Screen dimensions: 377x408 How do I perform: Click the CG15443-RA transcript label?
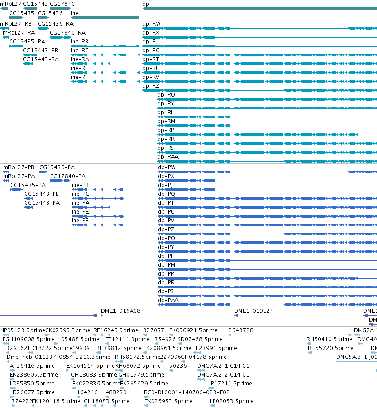pyautogui.click(x=41, y=59)
